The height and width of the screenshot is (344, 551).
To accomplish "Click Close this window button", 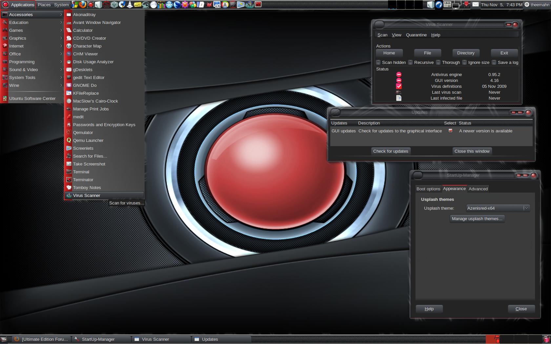I will [472, 151].
